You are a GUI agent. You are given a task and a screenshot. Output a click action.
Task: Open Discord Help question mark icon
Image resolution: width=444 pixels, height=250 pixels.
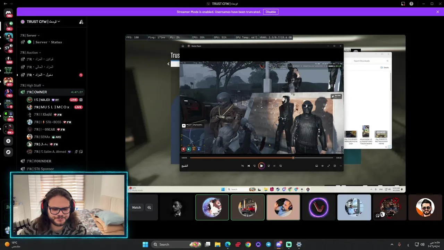[x=411, y=3]
